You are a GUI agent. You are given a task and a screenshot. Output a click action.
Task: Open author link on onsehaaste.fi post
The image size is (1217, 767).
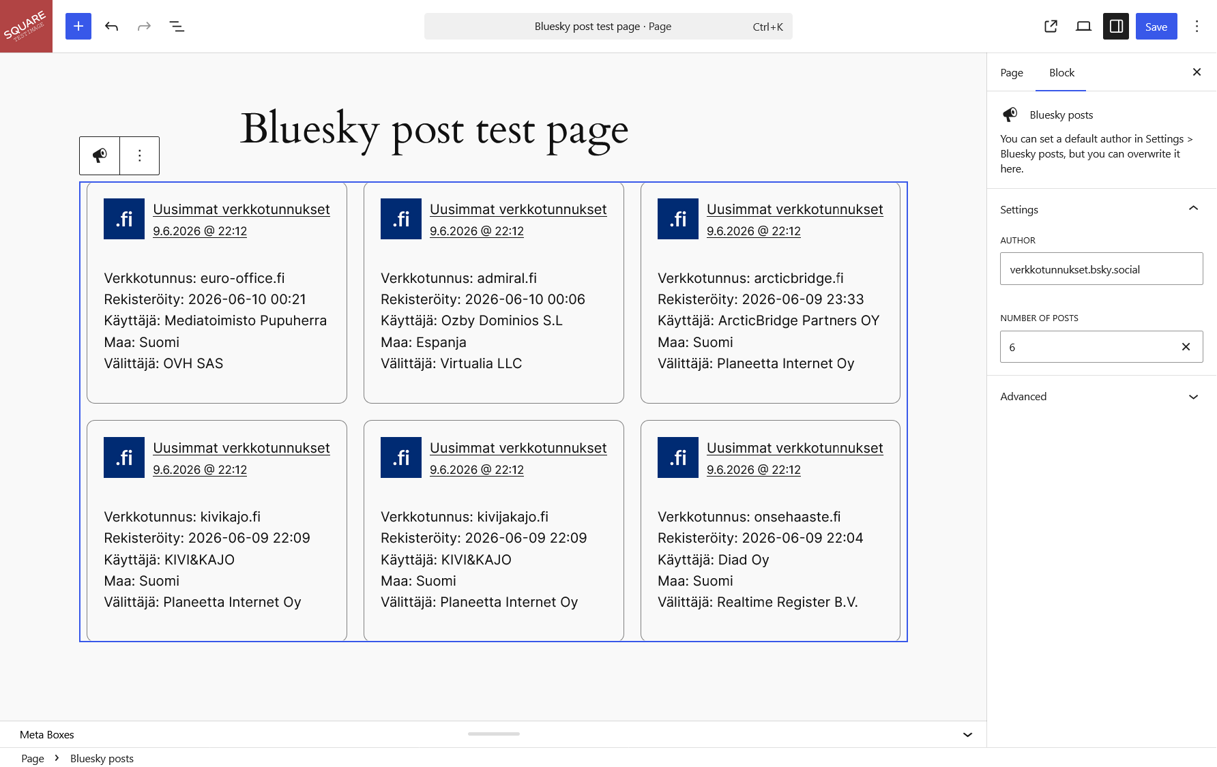pyautogui.click(x=795, y=448)
